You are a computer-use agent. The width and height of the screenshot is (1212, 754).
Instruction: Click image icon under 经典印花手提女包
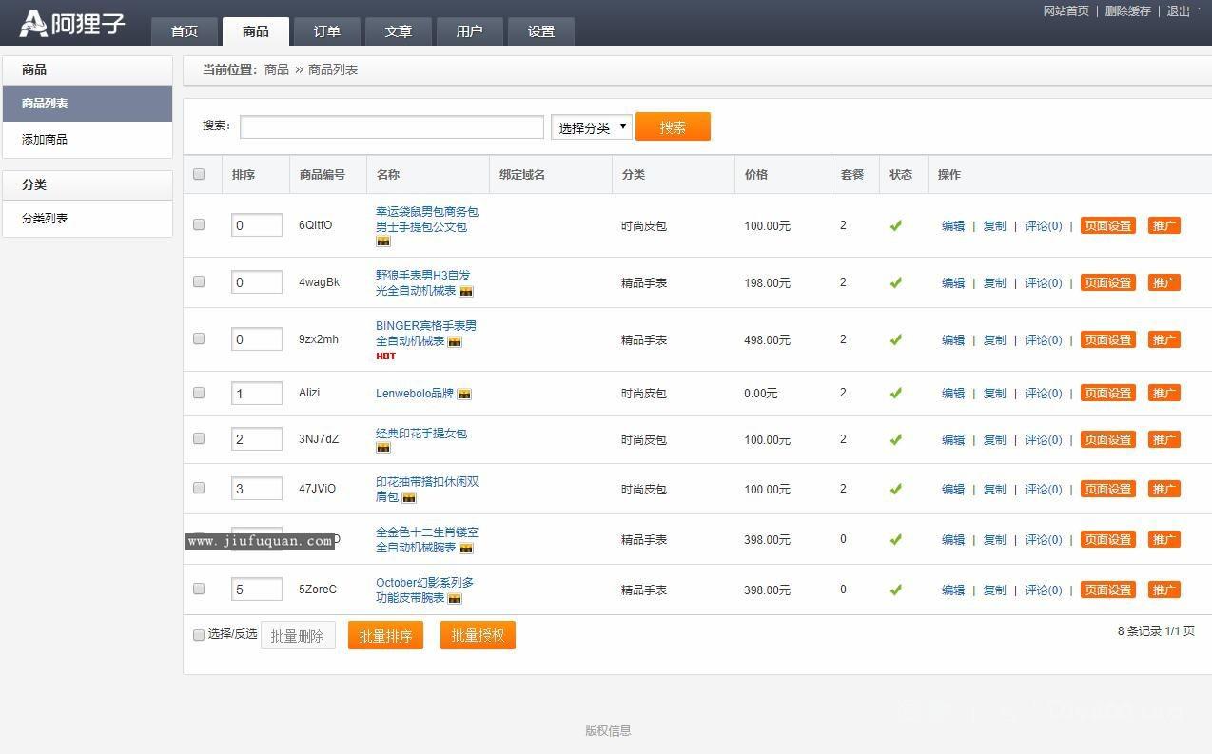coord(383,448)
